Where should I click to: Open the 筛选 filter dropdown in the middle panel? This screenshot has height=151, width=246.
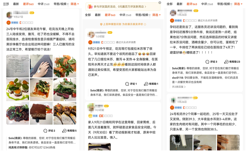156,15
